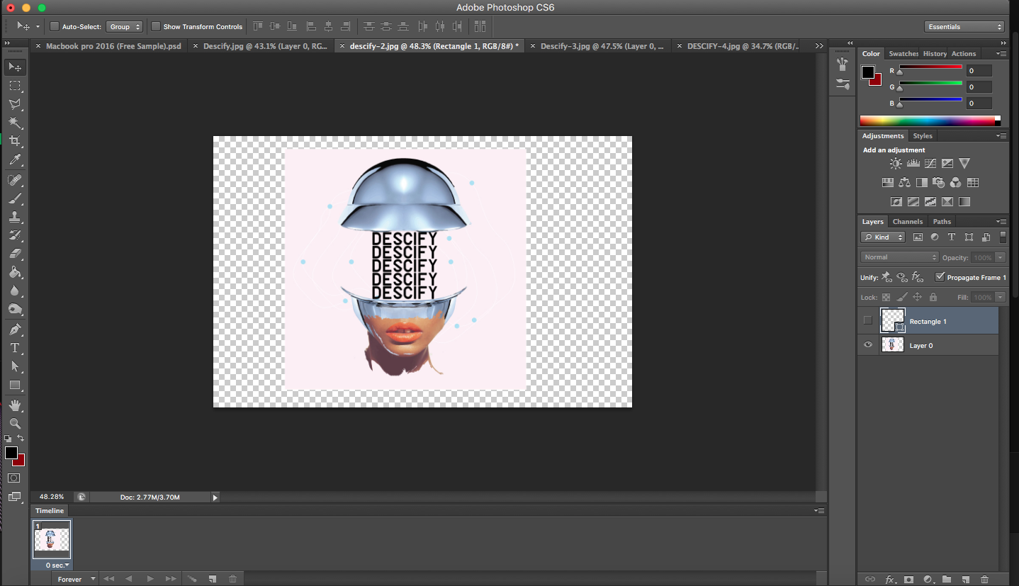Select the Eraser tool
This screenshot has height=586, width=1019.
(15, 254)
